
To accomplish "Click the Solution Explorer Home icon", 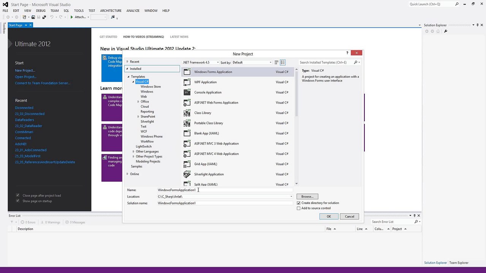I will (x=438, y=31).
